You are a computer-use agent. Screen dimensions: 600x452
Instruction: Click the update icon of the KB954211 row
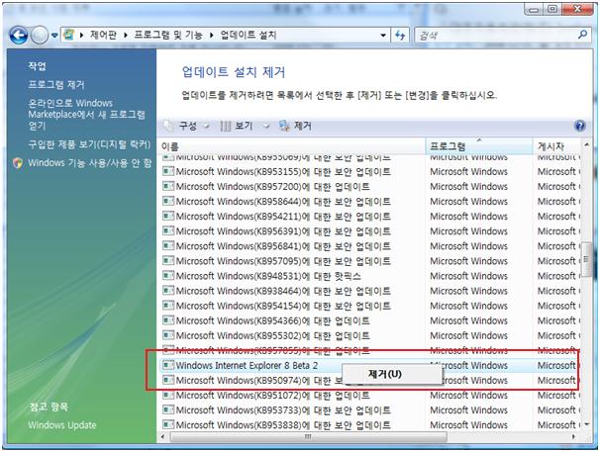click(168, 216)
